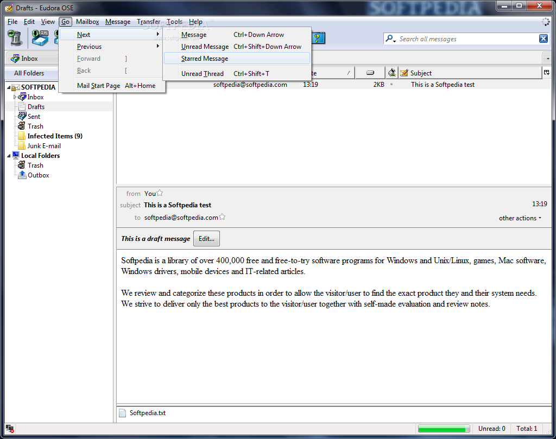Click the green progress bar in status bar
This screenshot has width=556, height=439.
pyautogui.click(x=444, y=429)
